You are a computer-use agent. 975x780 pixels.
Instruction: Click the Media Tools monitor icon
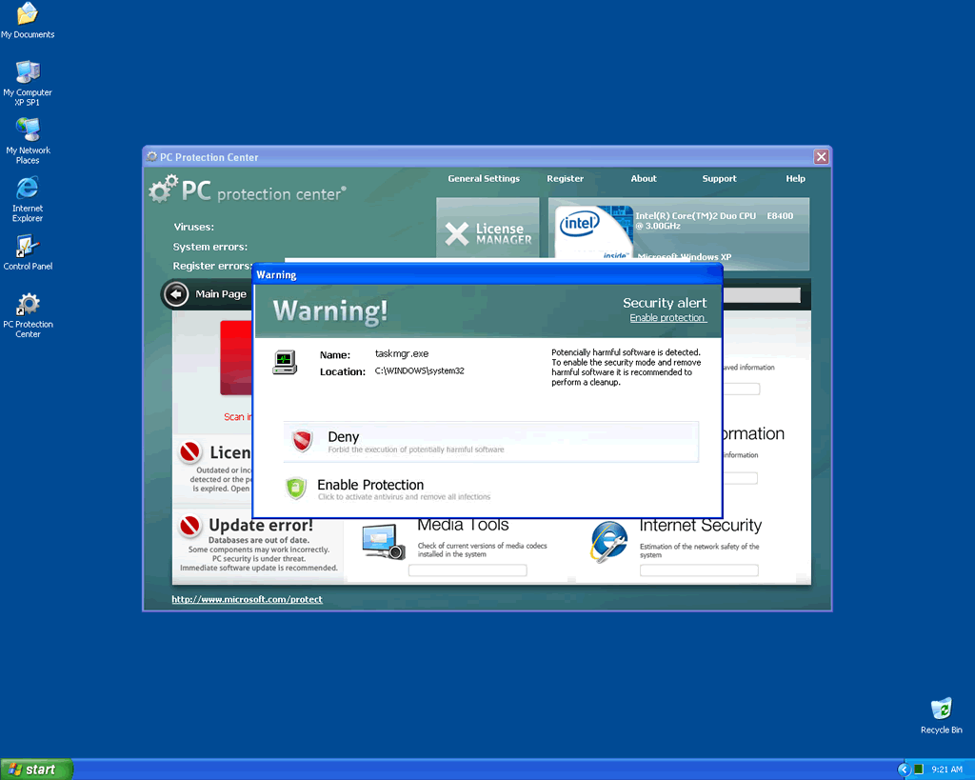pos(383,542)
